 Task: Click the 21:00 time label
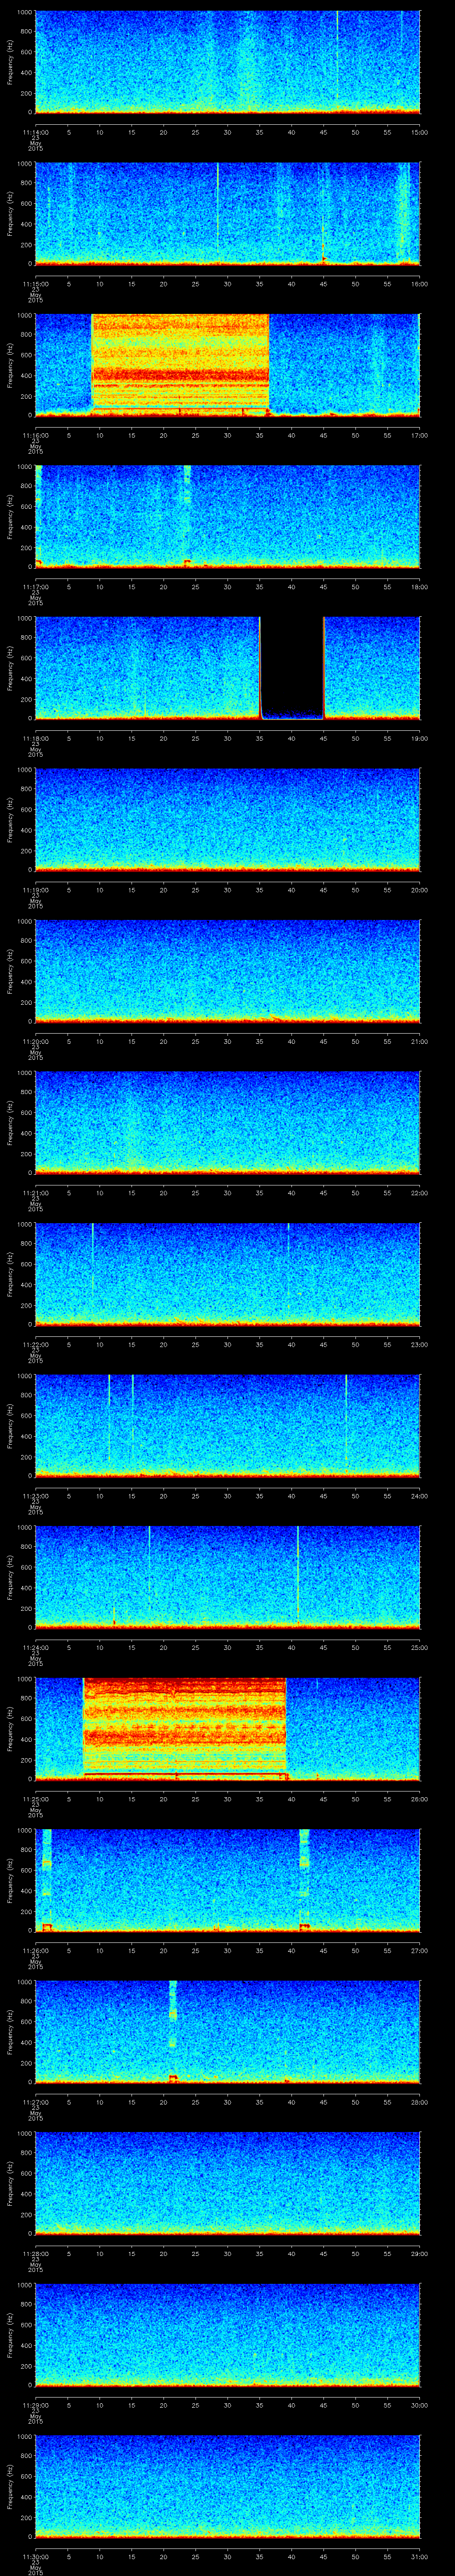coord(420,1041)
